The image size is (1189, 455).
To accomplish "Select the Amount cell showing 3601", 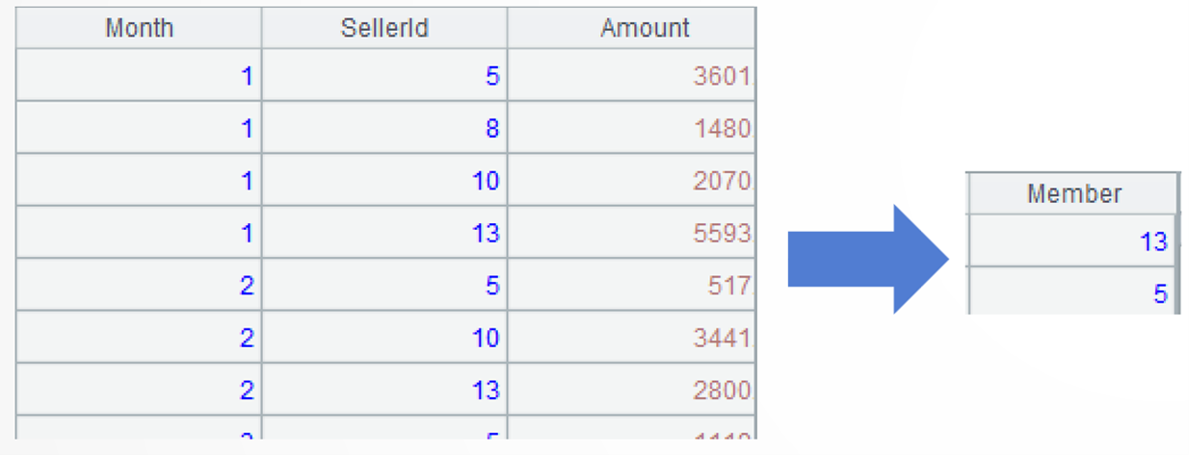I will (x=631, y=76).
